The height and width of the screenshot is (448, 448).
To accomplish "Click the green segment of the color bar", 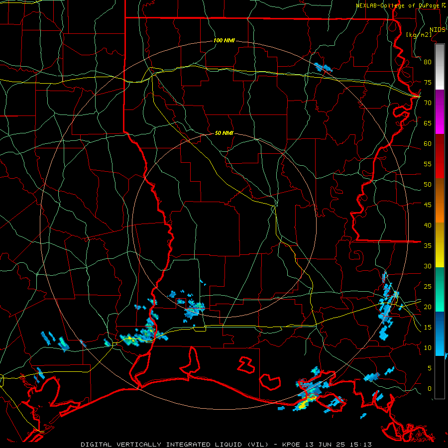I will pos(440,289).
